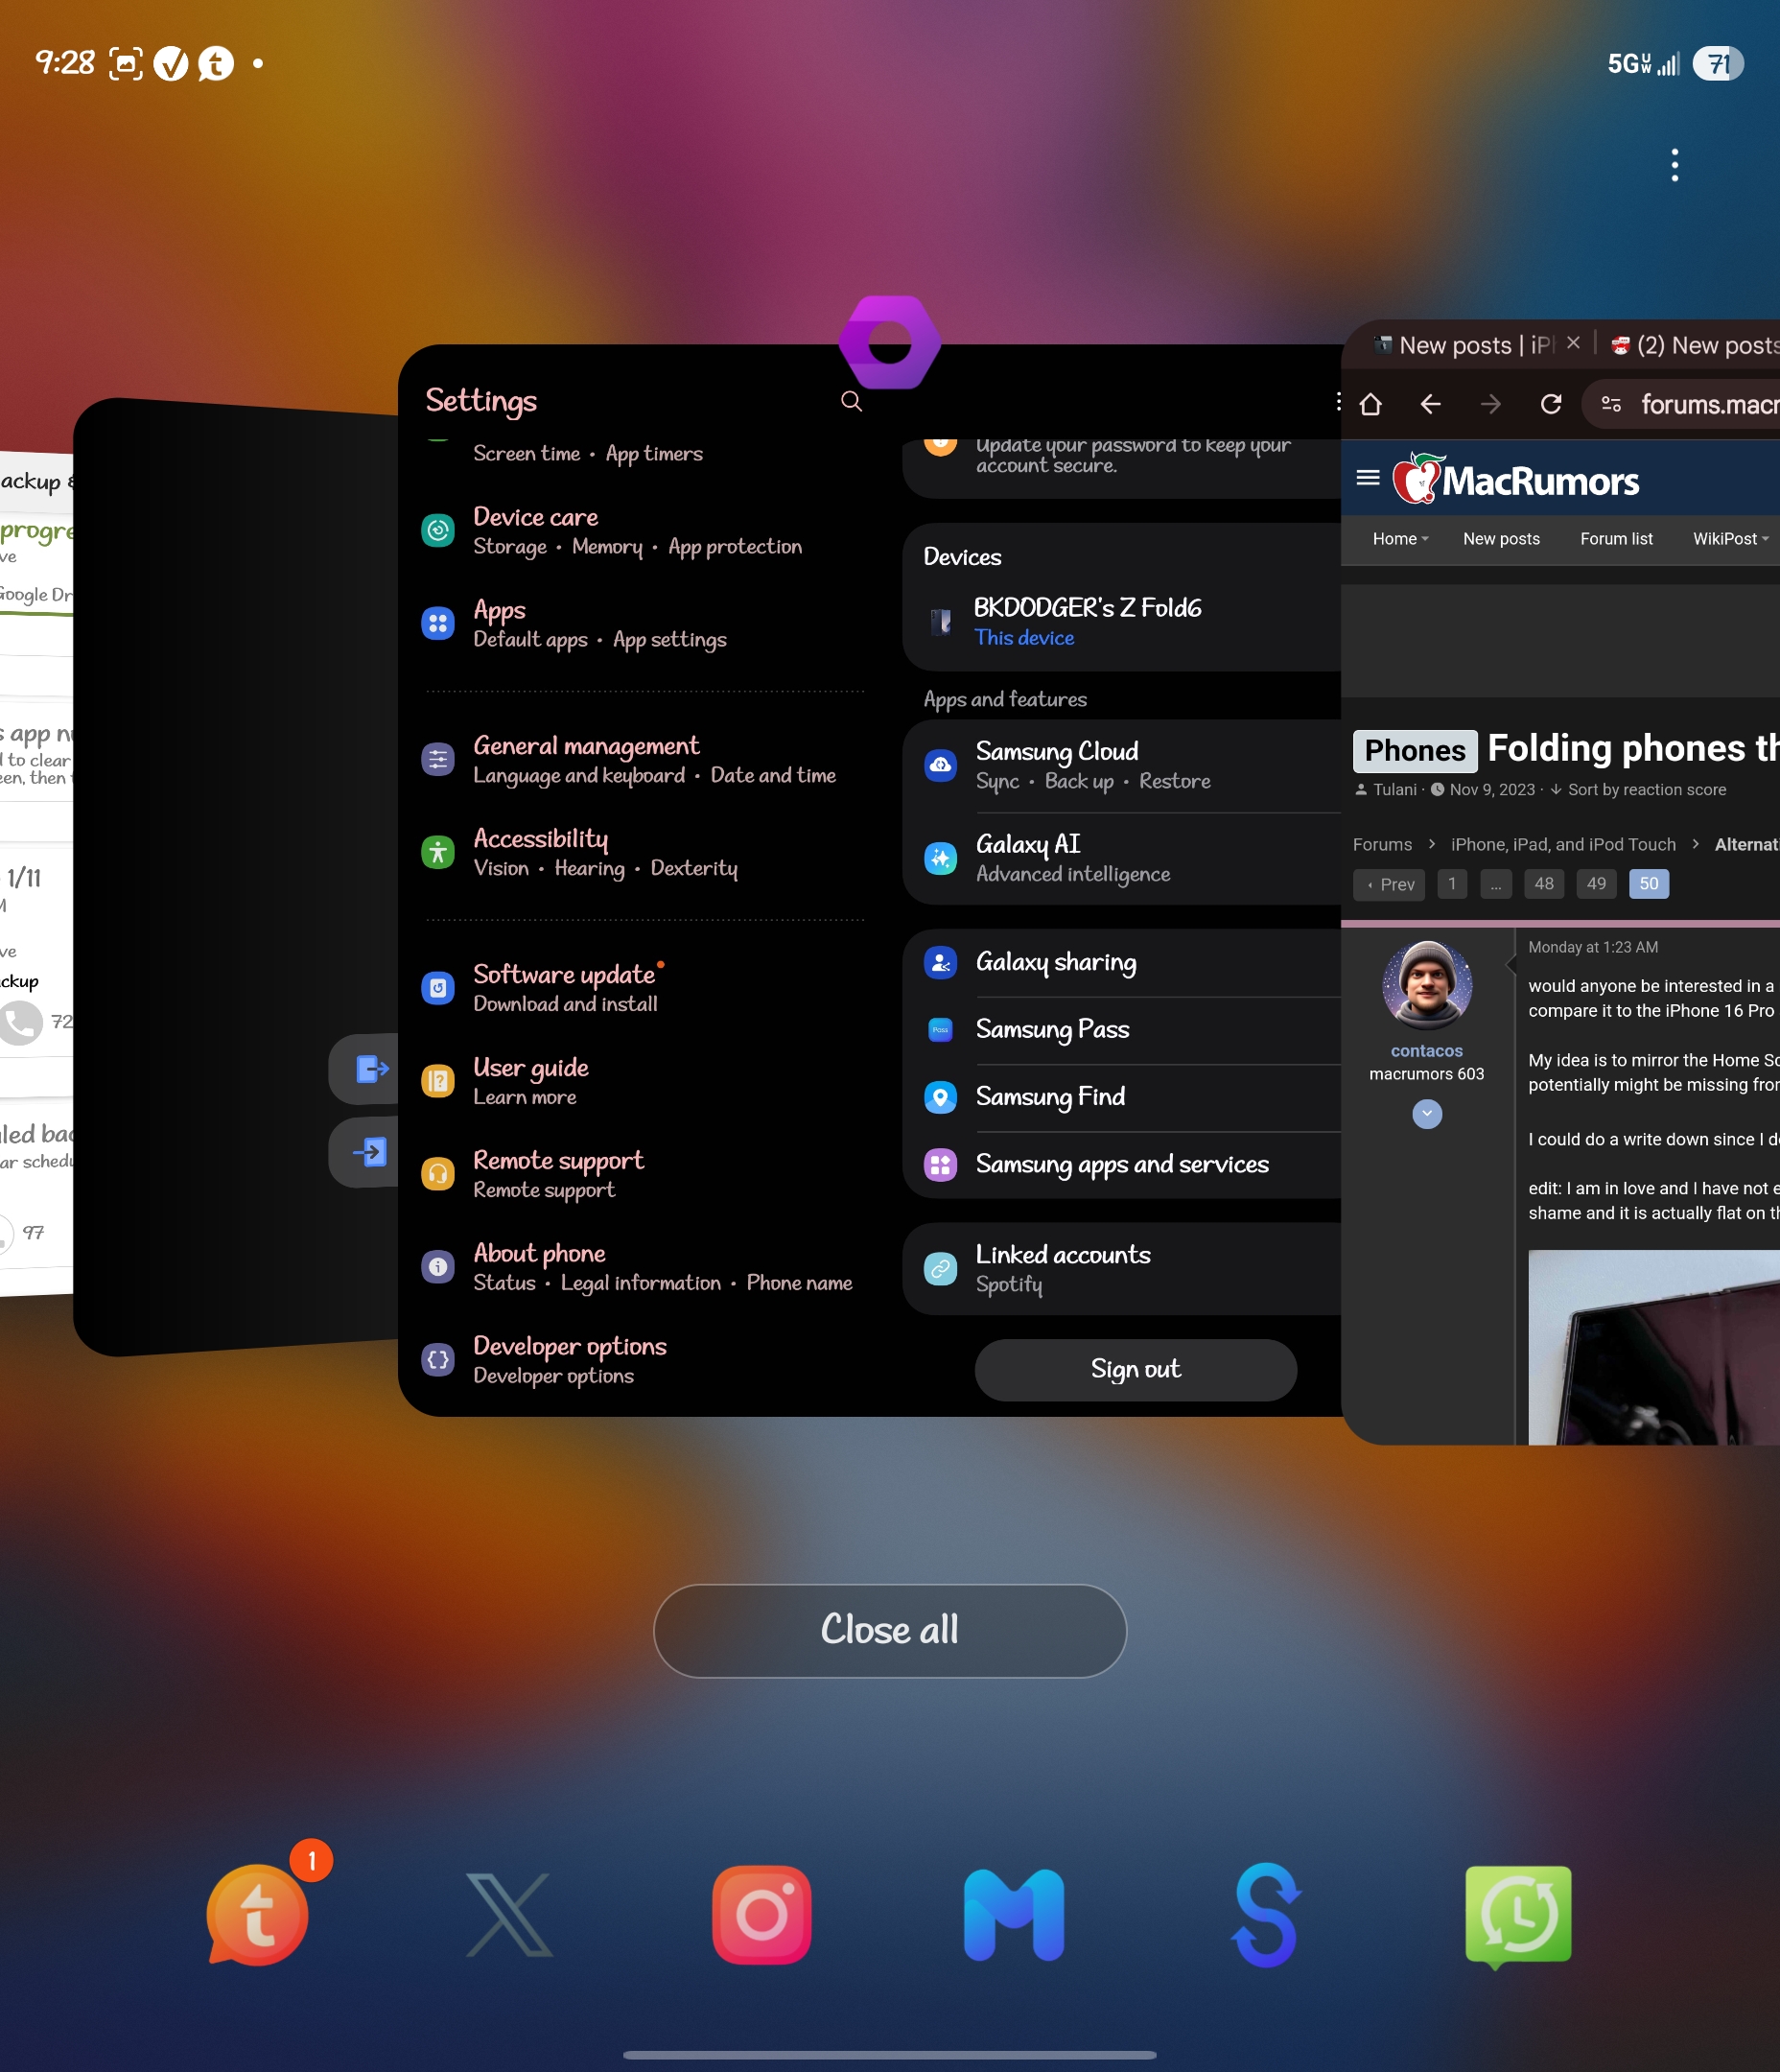The height and width of the screenshot is (2072, 1780).
Task: Reload the MacRumors page
Action: tap(1551, 404)
